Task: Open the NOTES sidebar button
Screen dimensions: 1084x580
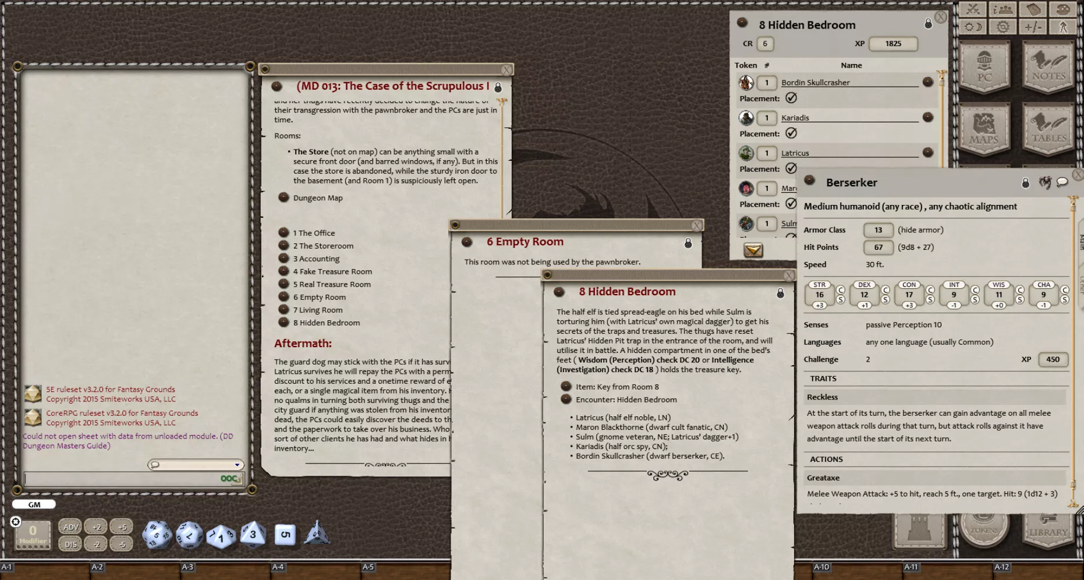Action: [1048, 67]
